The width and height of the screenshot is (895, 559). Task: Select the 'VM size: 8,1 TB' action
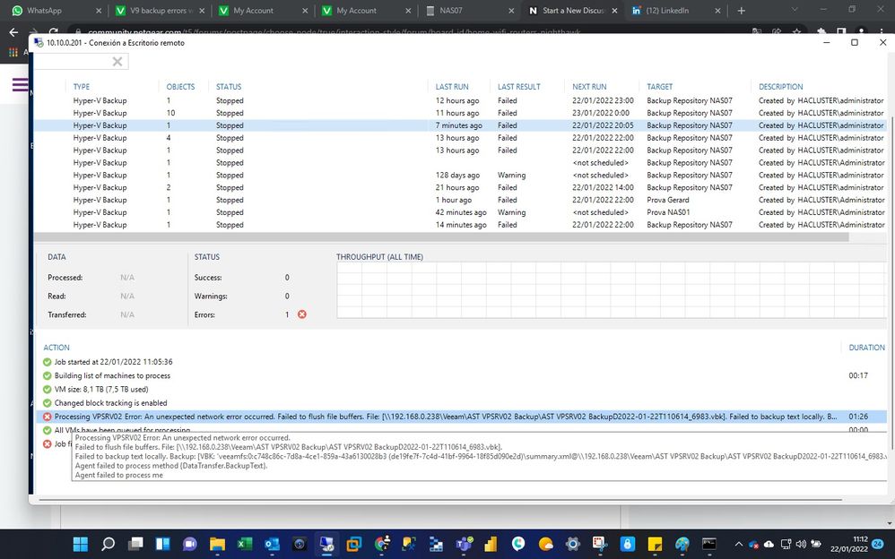101,389
